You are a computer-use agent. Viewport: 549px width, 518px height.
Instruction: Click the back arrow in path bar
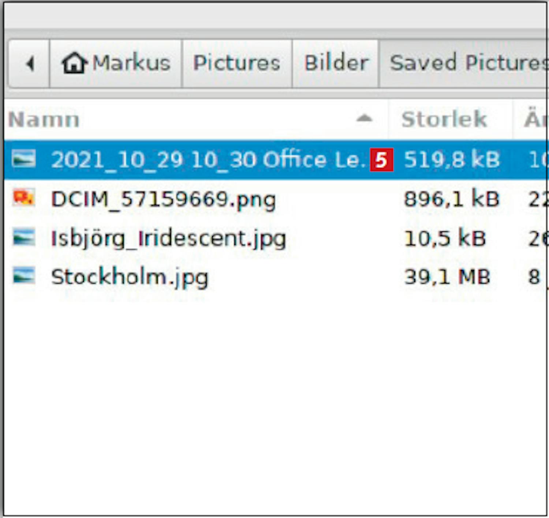click(x=30, y=64)
